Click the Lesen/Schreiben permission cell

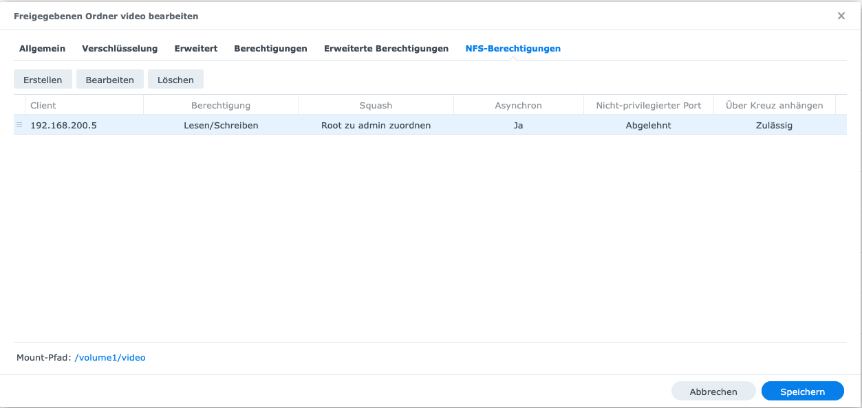221,126
